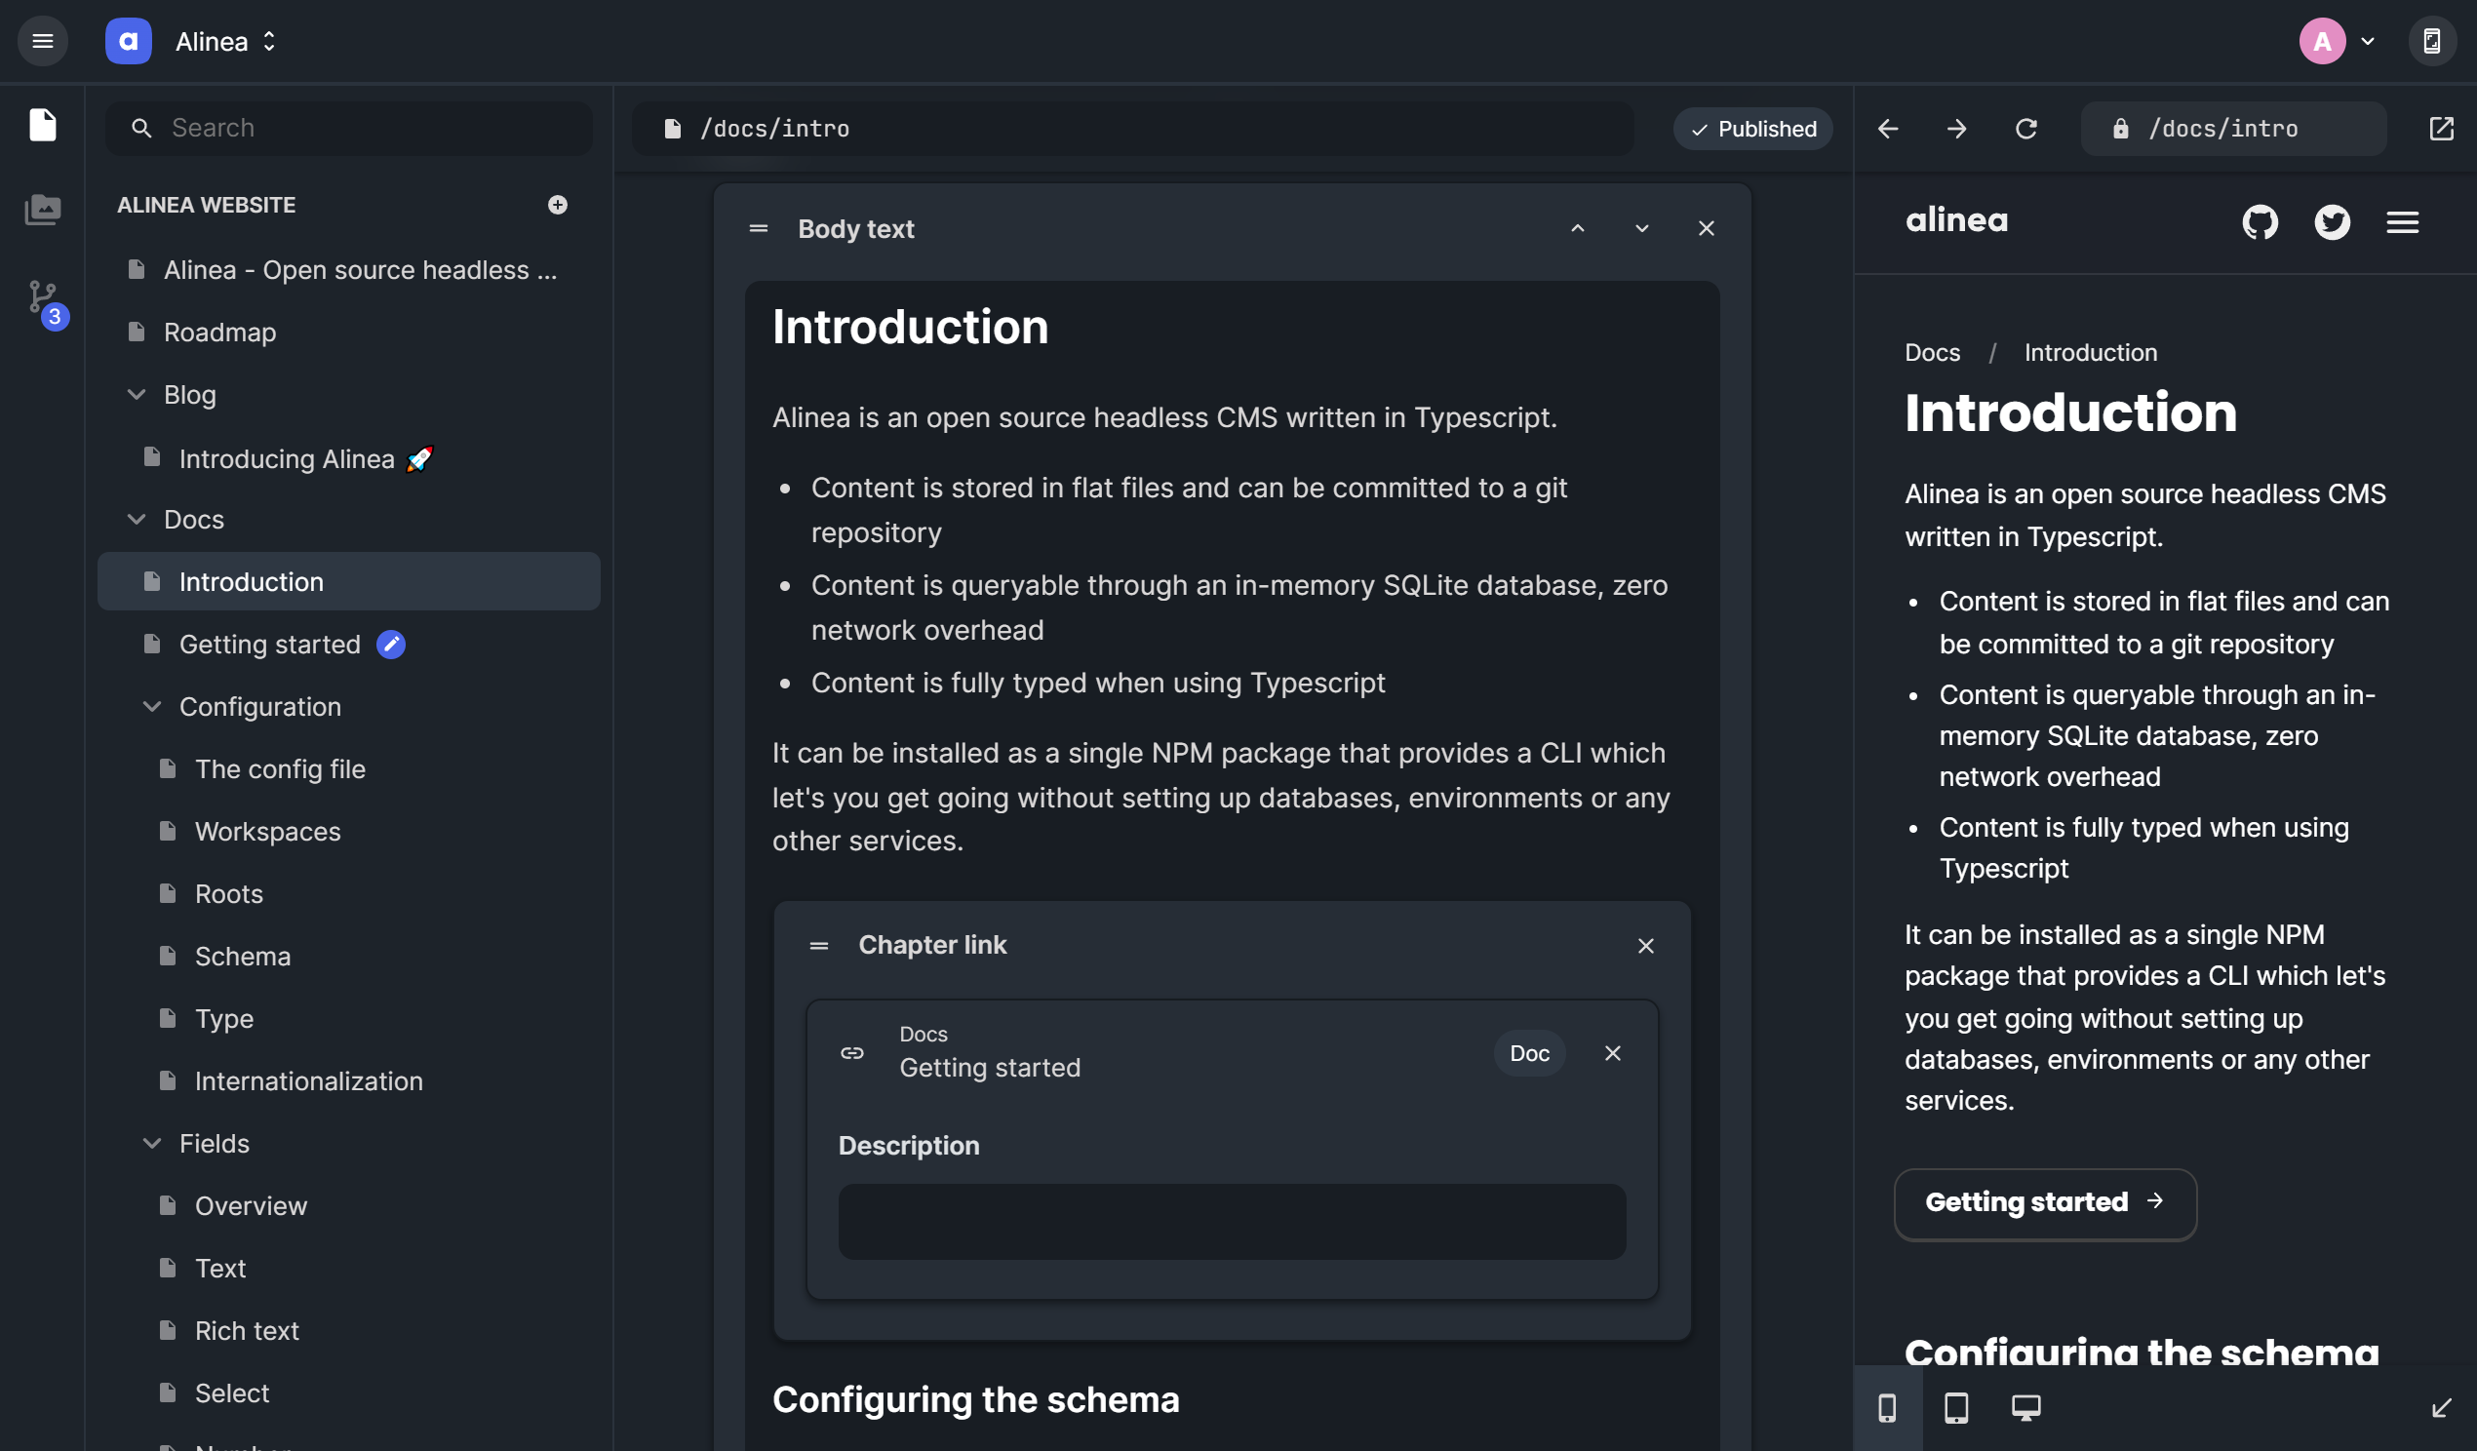Go forward in preview browser
Viewport: 2477px width, 1451px height.
pos(1956,128)
